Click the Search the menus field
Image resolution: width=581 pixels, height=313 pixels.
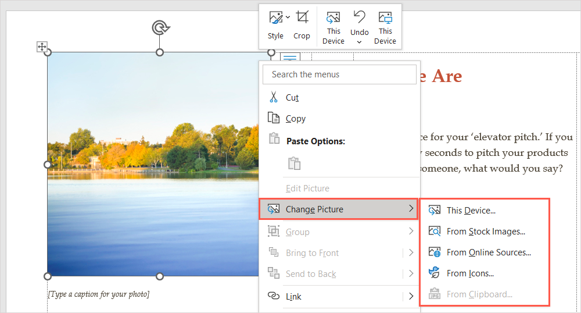tap(339, 74)
